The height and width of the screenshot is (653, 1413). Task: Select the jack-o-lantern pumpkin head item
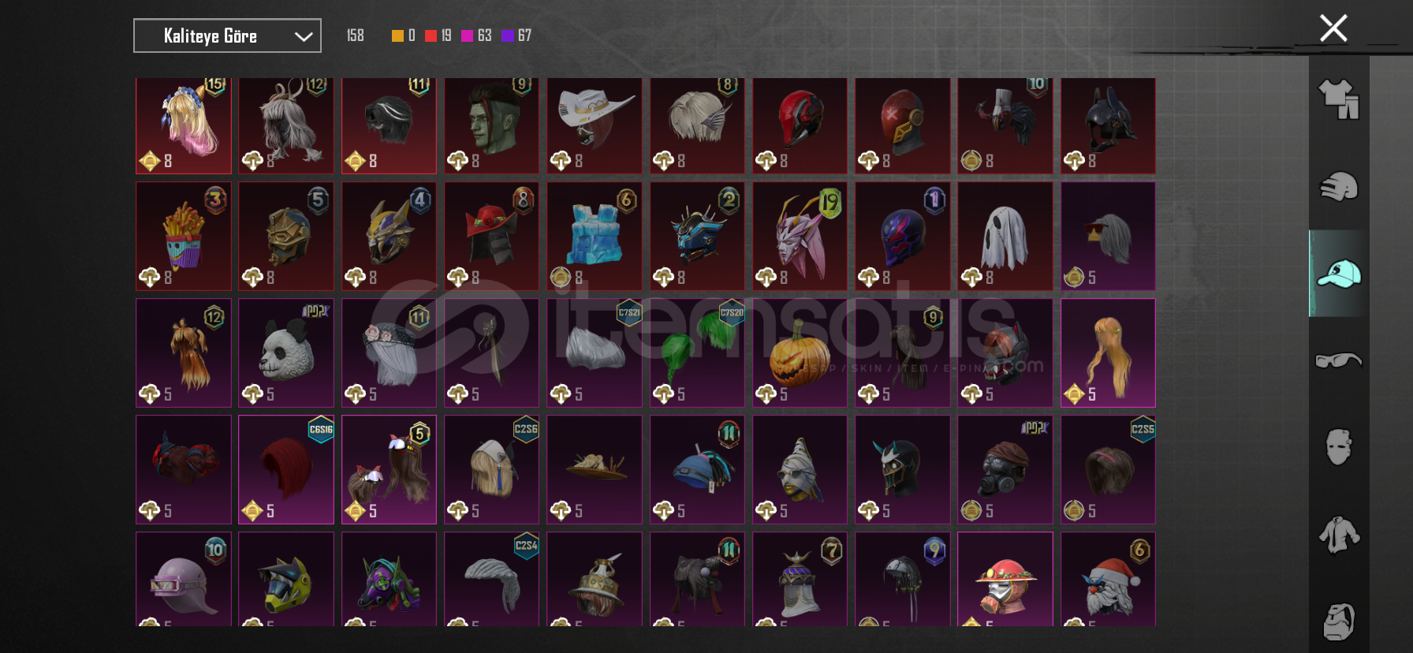pyautogui.click(x=800, y=353)
